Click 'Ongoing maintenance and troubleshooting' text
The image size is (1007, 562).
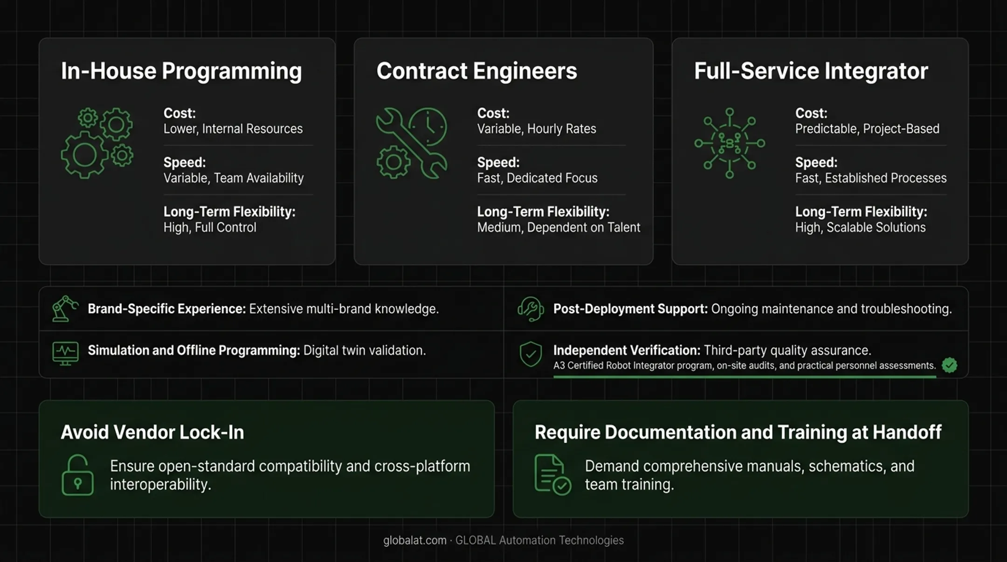[x=832, y=309]
